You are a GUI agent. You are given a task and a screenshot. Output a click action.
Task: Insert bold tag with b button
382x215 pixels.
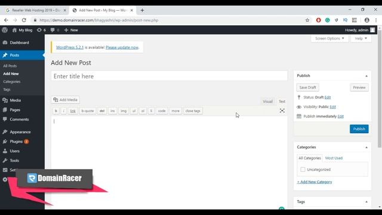[x=56, y=111]
